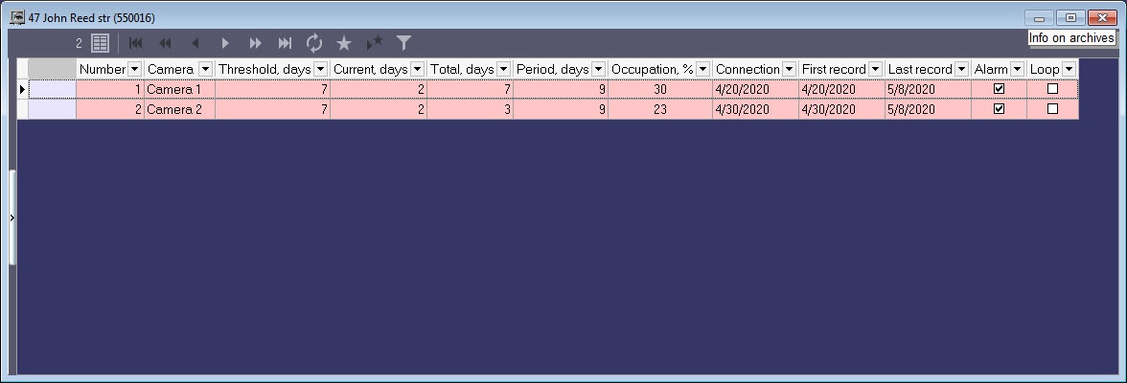Image resolution: width=1127 pixels, height=383 pixels.
Task: Toggle Alarm checkbox for Camera 1
Action: pyautogui.click(x=999, y=88)
